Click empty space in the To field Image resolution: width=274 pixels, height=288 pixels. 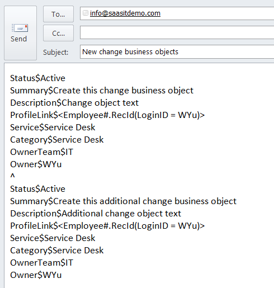(x=216, y=13)
